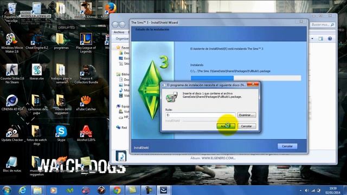Click the MP3 file thumbnail in details pane
Screen dimensions: 347x195
tap(121, 156)
